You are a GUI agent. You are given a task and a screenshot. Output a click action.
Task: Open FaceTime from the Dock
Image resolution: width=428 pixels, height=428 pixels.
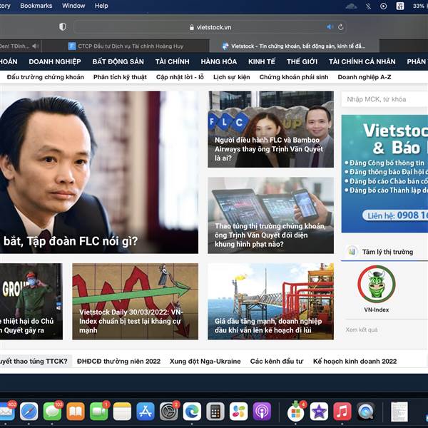pos(99,412)
